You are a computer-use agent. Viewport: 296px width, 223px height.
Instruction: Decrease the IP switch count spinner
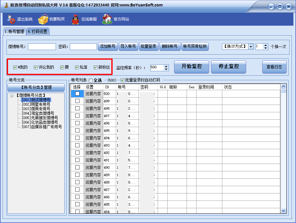click(x=266, y=48)
